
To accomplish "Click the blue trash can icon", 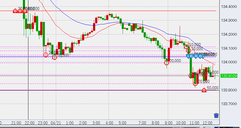I will tap(216, 116).
